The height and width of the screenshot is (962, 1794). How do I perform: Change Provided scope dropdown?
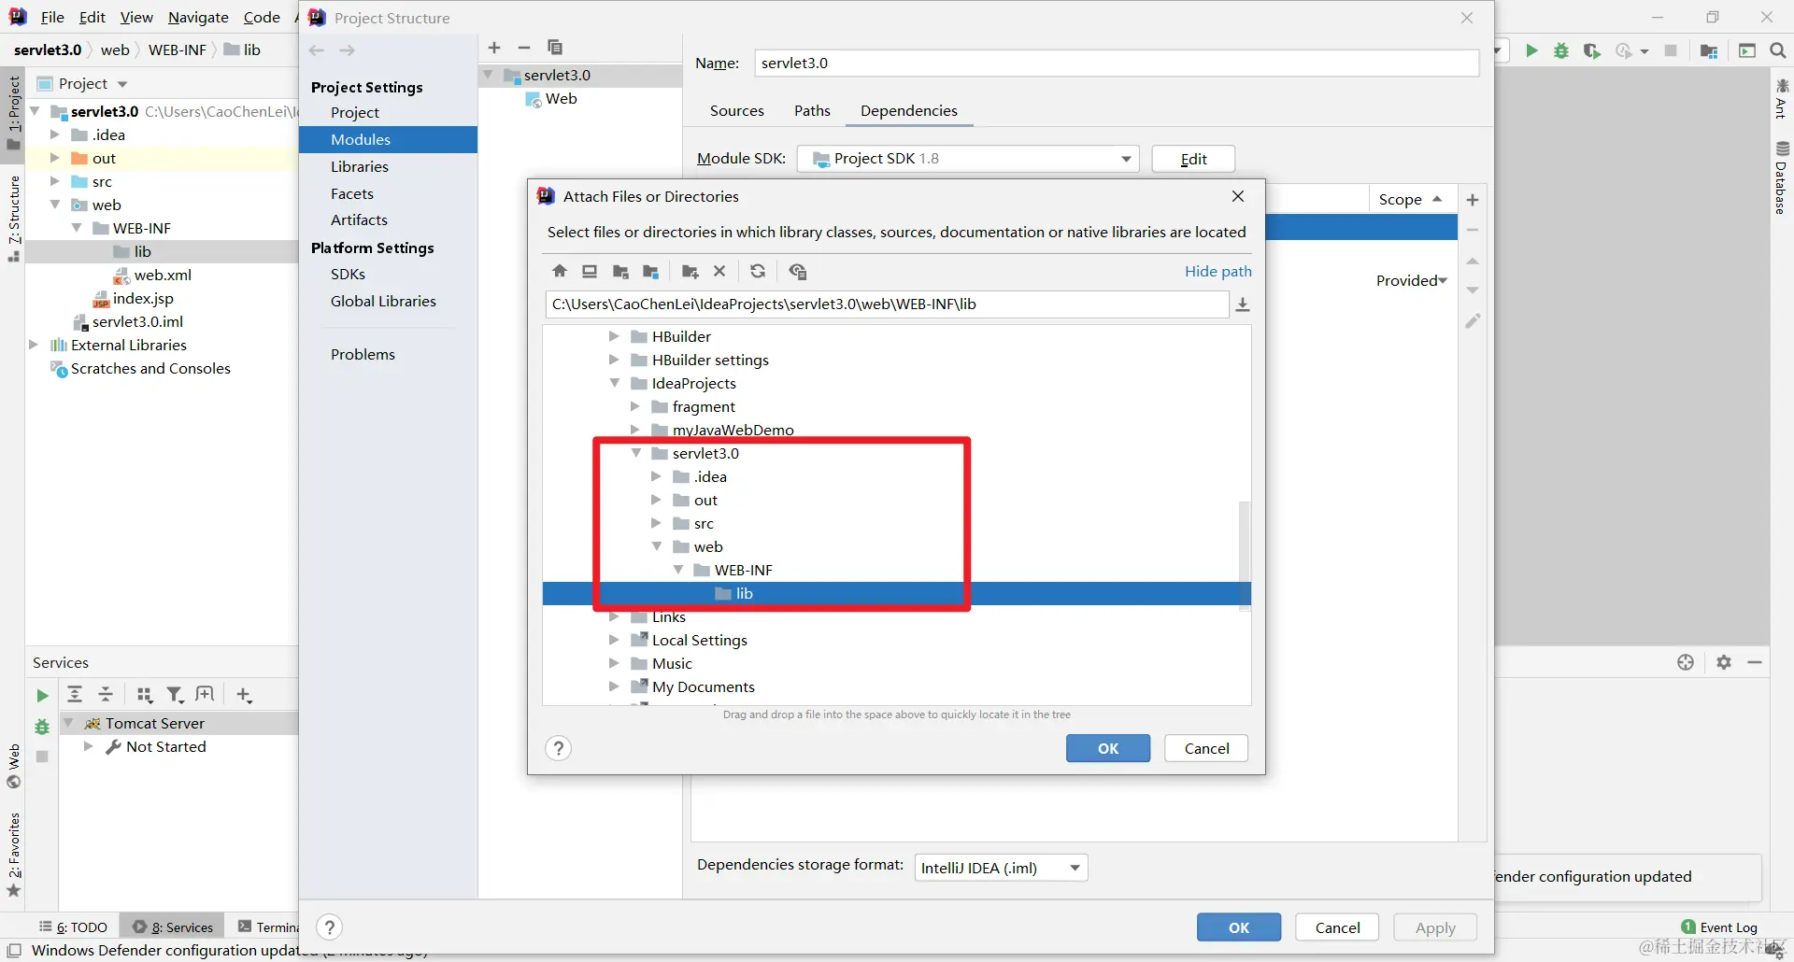pyautogui.click(x=1412, y=280)
